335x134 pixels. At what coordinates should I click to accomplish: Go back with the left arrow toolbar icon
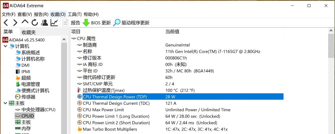(x=6, y=23)
